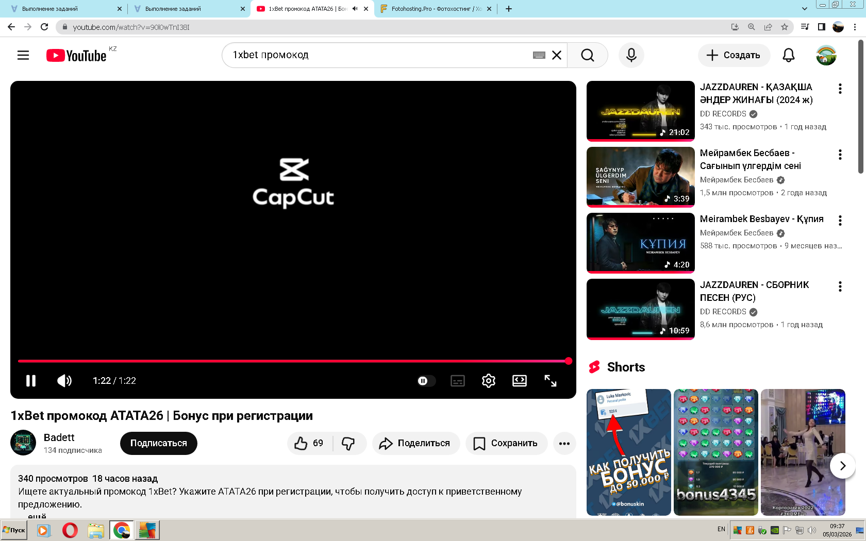
Task: Toggle the browser side panel
Action: pyautogui.click(x=822, y=27)
